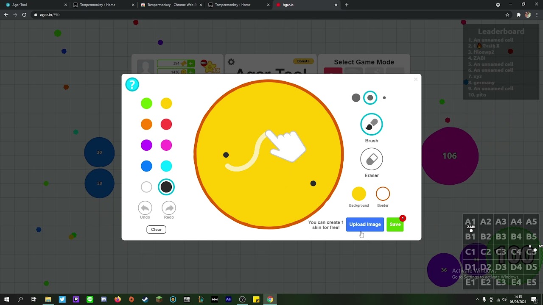Click the yellow skin drawing canvas
543x305 pixels.
pyautogui.click(x=269, y=154)
